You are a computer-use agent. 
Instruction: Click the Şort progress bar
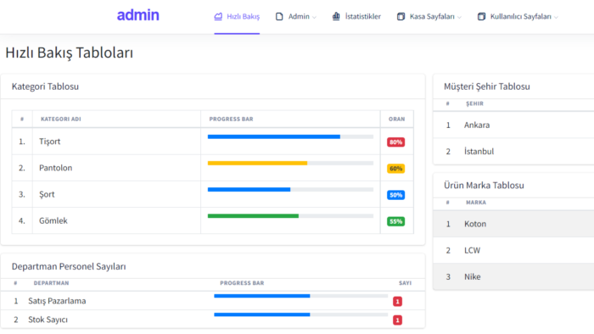(x=290, y=190)
